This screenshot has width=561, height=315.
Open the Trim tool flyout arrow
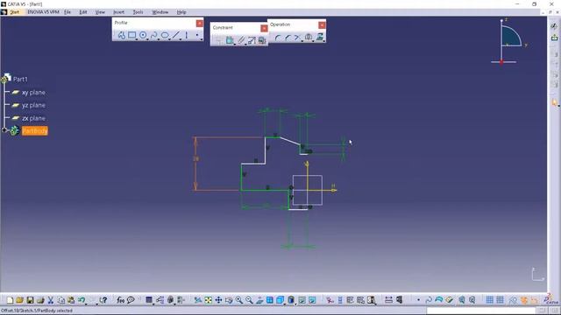(x=302, y=41)
